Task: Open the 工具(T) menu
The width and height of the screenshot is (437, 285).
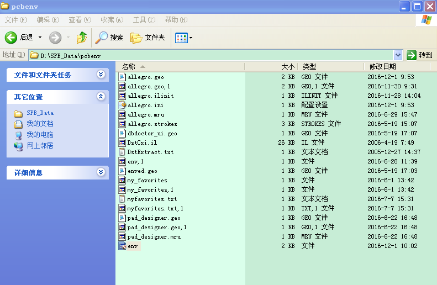Action: (144, 20)
